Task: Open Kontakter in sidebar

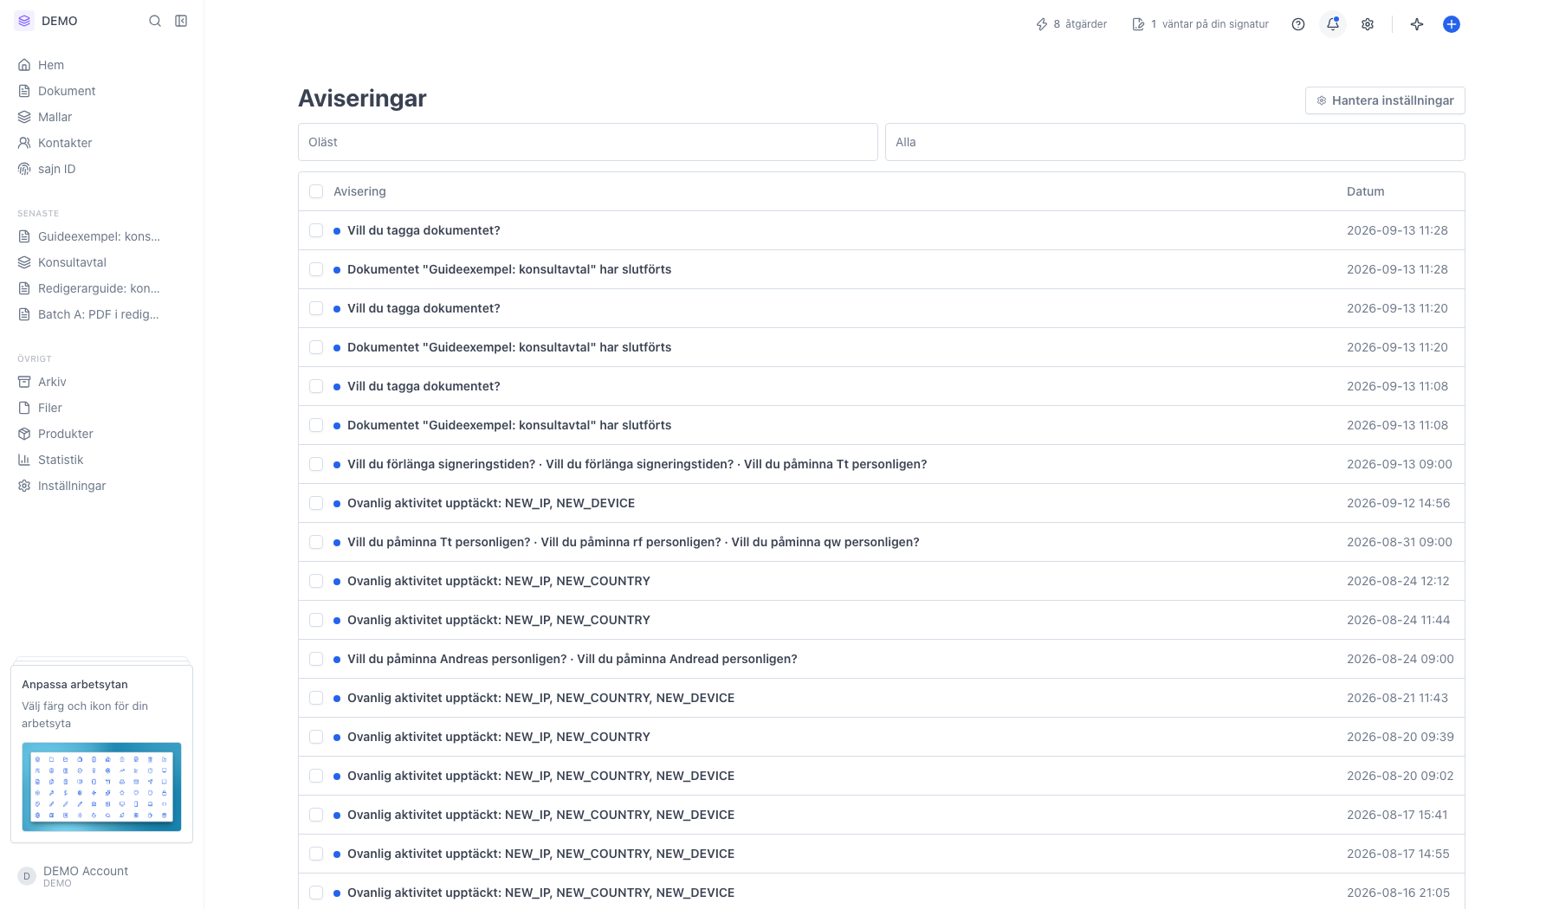Action: (x=101, y=143)
